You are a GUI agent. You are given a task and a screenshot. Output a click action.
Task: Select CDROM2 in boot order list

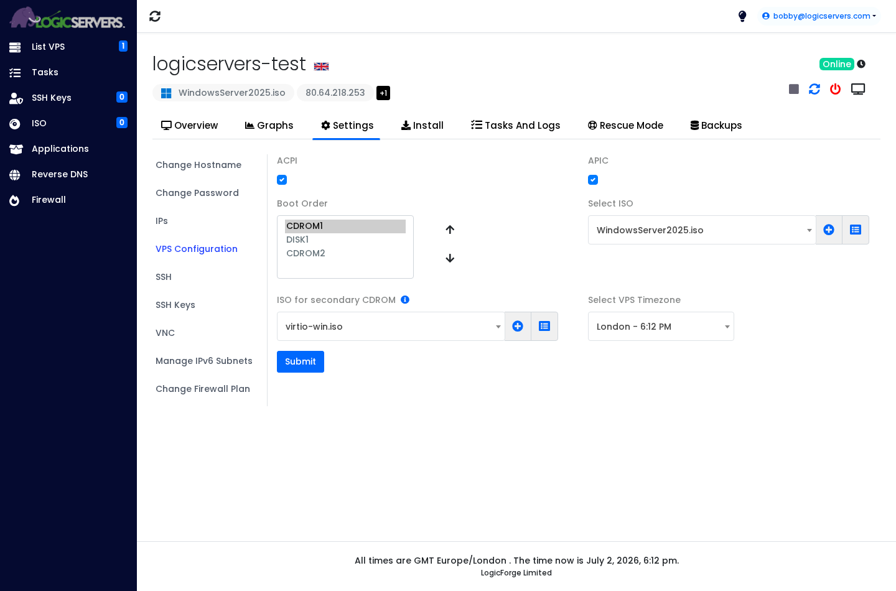[x=345, y=253]
